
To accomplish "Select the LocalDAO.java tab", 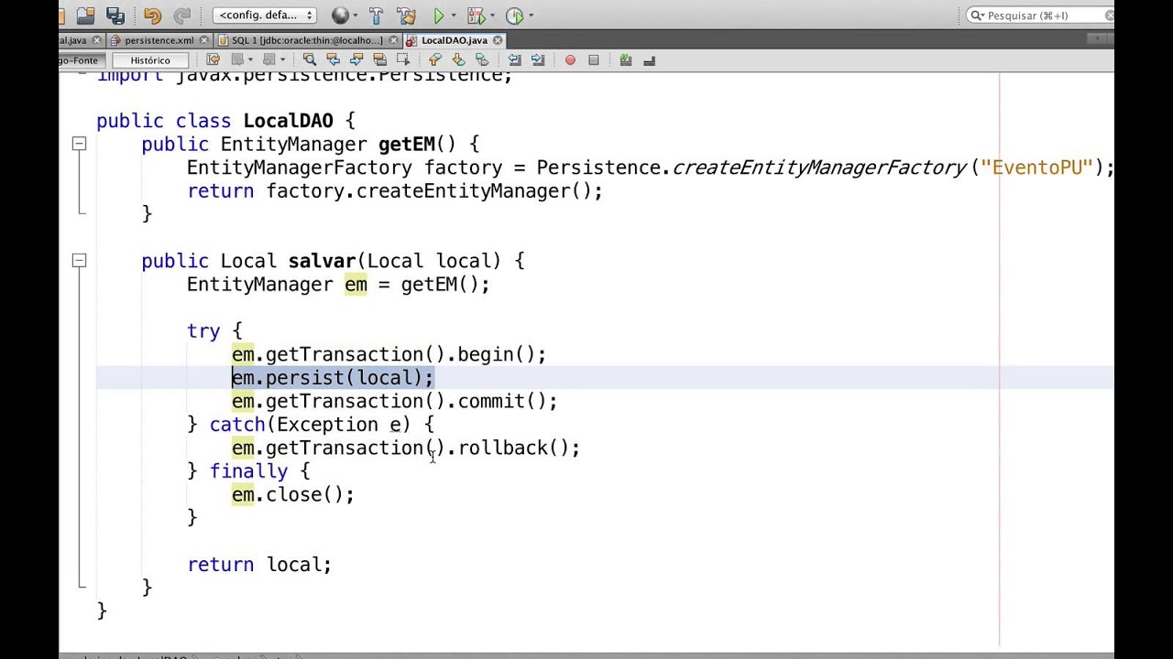I will 455,40.
